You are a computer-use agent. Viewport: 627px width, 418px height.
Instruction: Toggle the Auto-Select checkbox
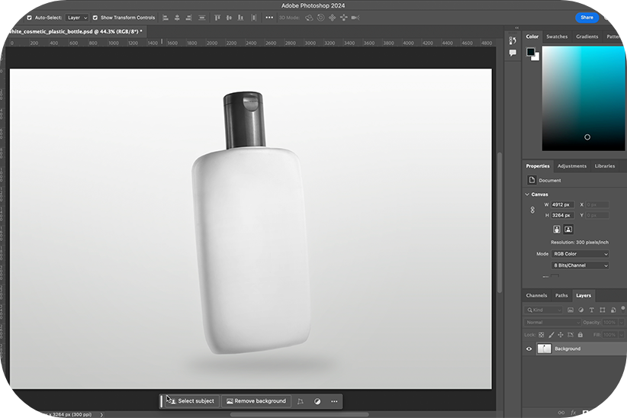click(29, 18)
